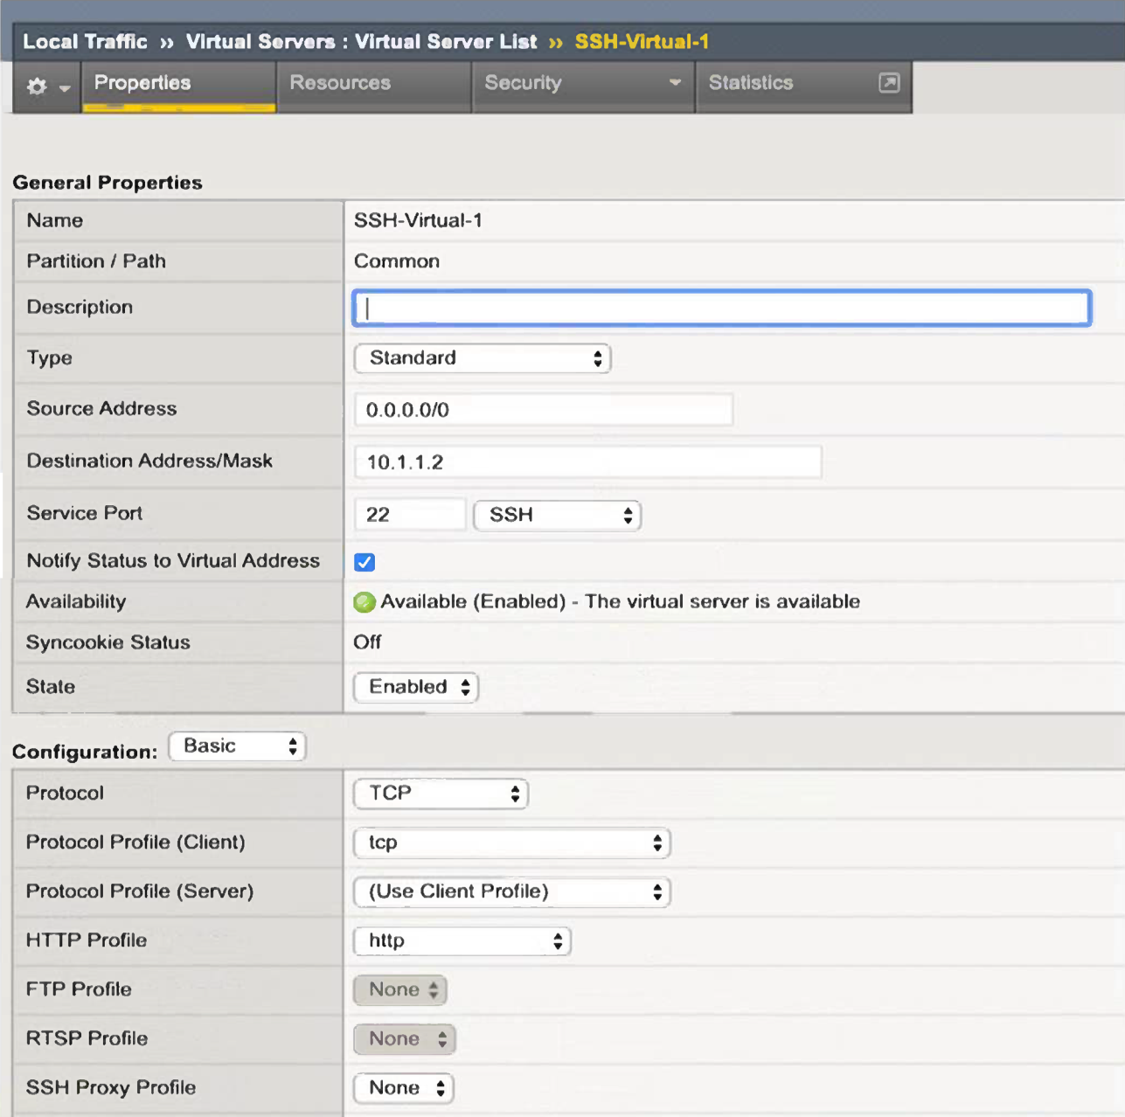Open the Statistics tab

click(x=751, y=83)
